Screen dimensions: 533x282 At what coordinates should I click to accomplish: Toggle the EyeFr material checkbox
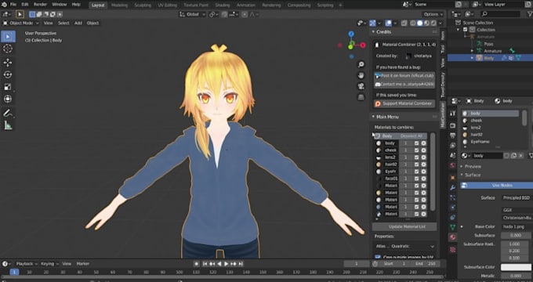point(416,172)
